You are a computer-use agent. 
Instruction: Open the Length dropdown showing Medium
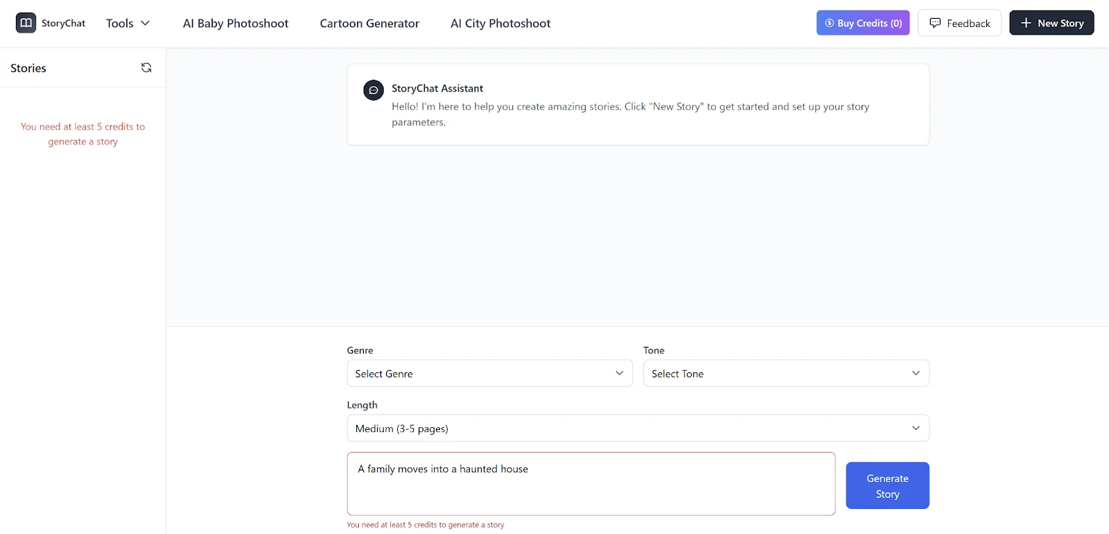pos(638,428)
